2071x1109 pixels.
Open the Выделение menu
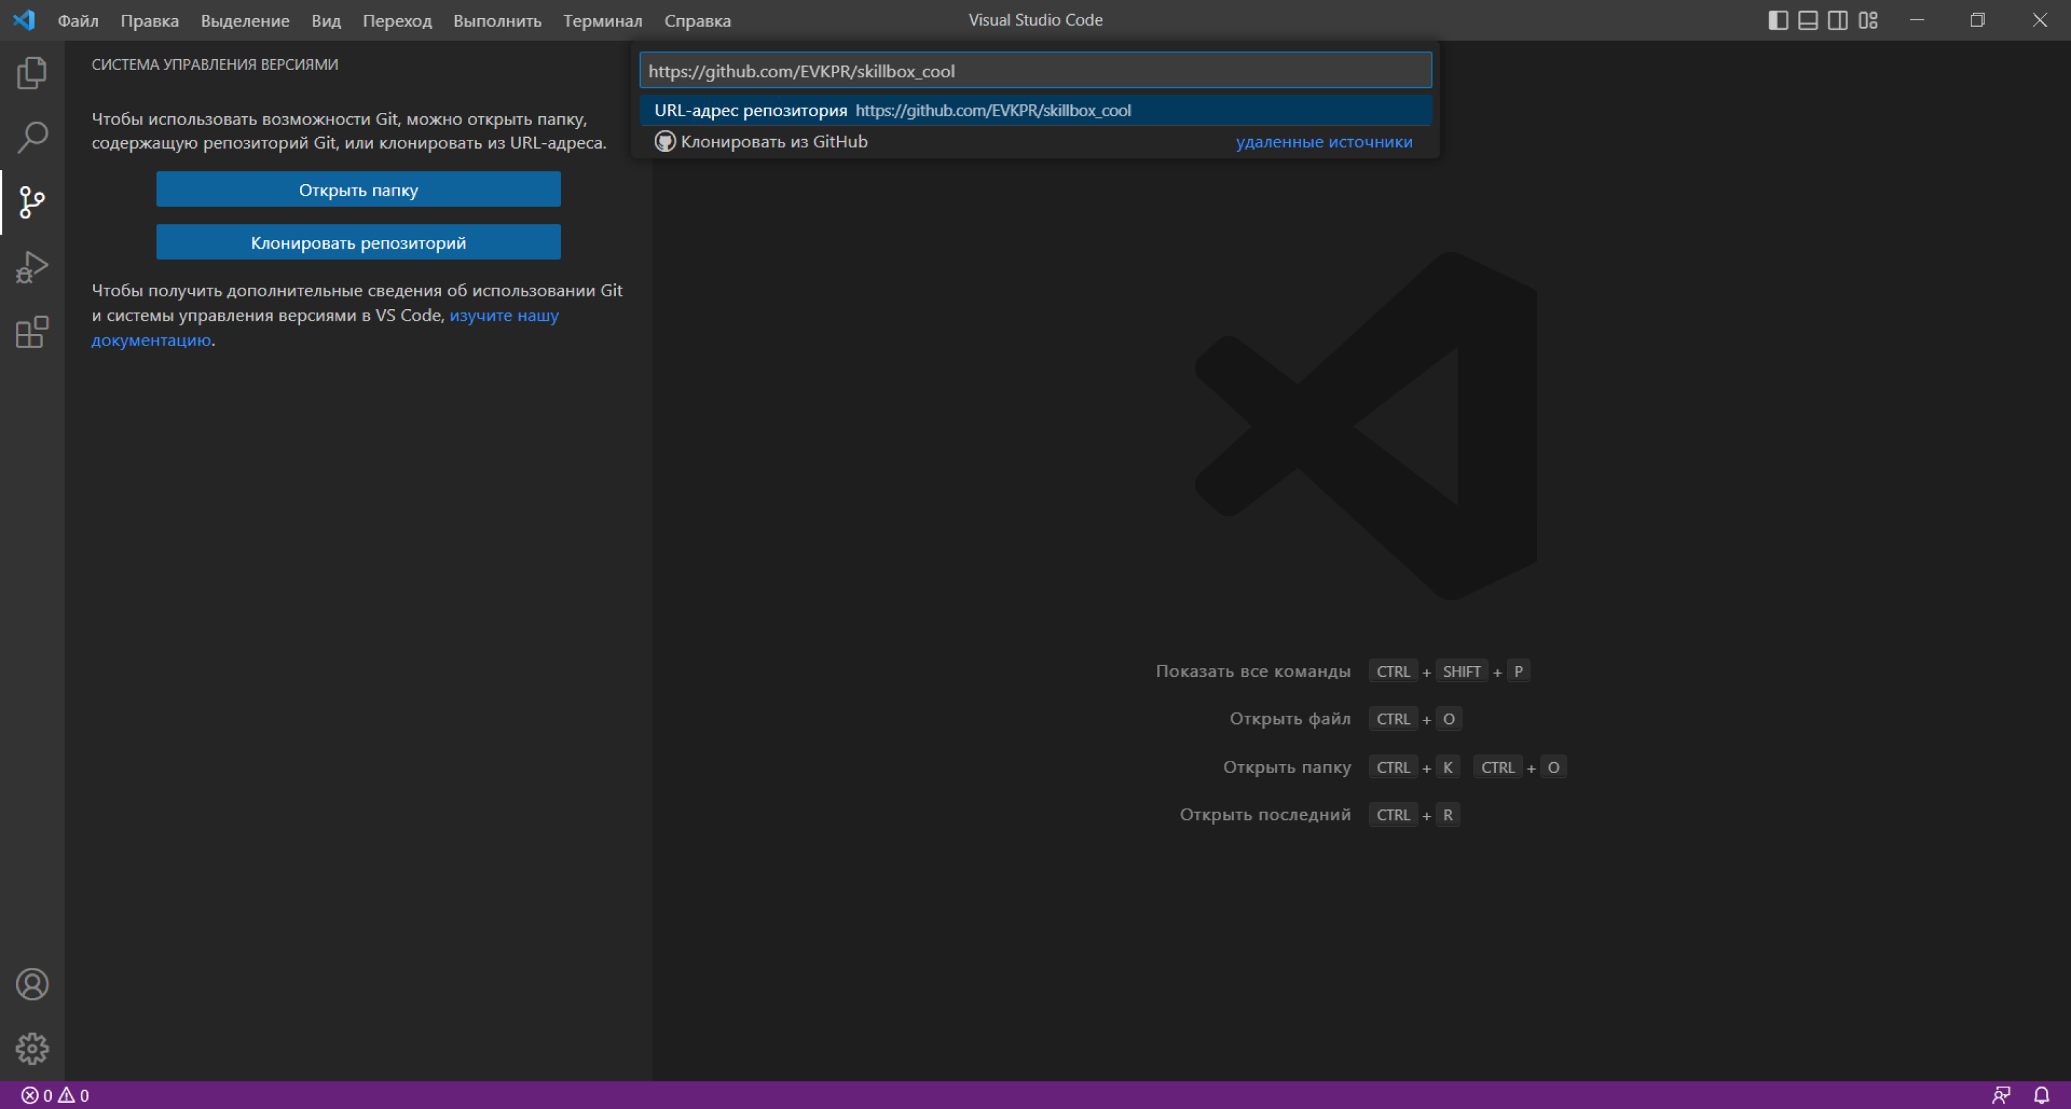pyautogui.click(x=245, y=20)
